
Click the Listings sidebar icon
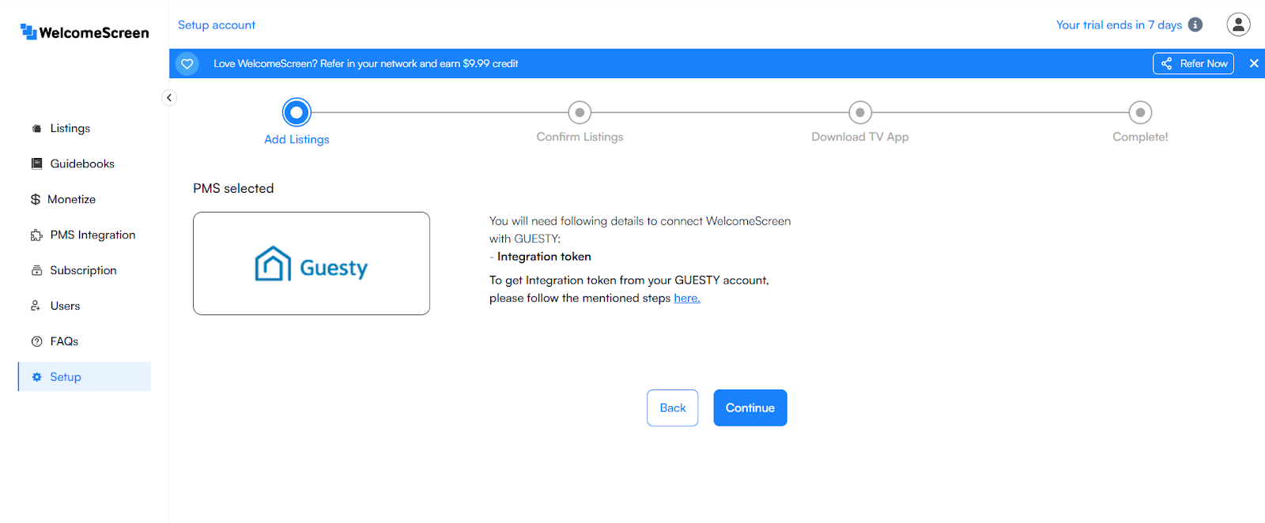pos(36,128)
